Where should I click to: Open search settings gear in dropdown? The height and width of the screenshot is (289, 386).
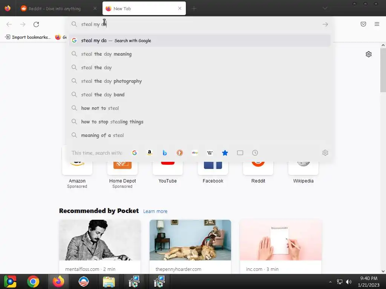point(325,153)
